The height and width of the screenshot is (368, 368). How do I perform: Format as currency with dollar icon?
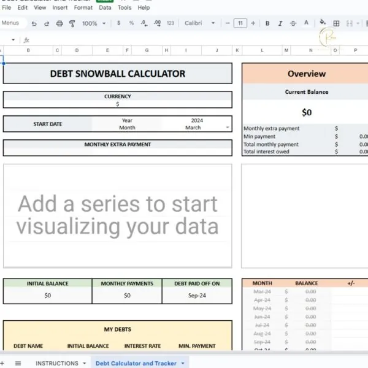pyautogui.click(x=119, y=23)
